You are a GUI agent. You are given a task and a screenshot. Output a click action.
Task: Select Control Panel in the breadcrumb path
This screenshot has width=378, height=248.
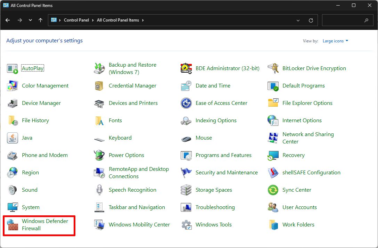pos(76,20)
